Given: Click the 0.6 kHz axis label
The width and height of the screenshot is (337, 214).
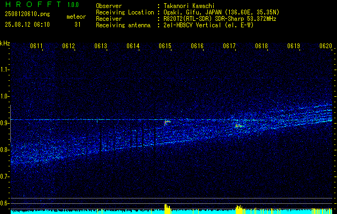Looking at the screenshot, I should click(x=4, y=203).
